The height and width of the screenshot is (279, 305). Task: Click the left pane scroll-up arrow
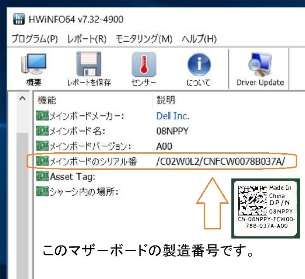[23, 98]
